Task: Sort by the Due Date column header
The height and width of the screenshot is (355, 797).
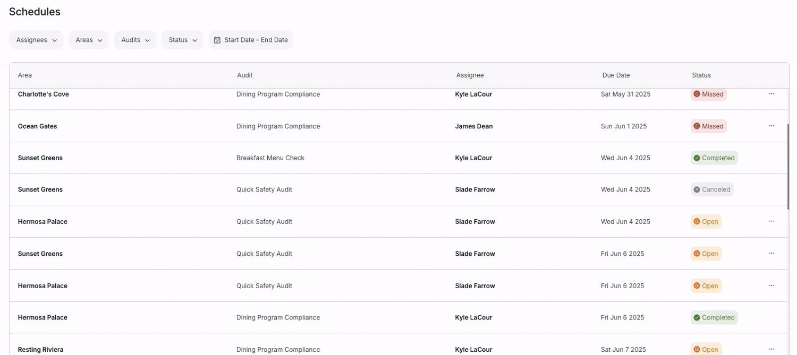Action: 616,75
